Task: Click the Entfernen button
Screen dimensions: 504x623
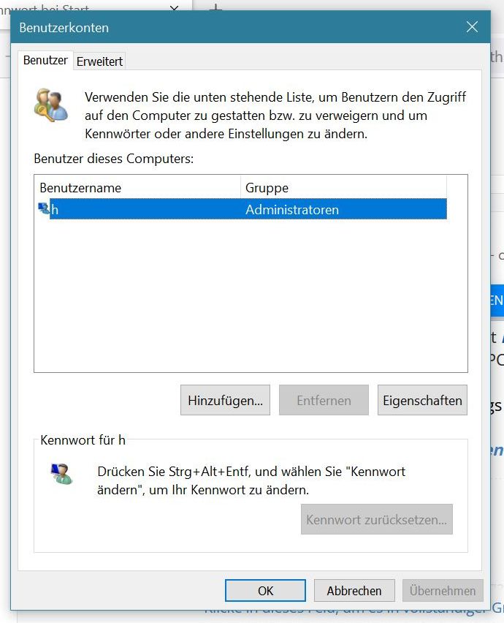Action: click(324, 400)
